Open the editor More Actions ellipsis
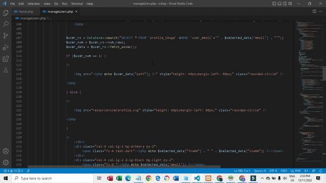The width and height of the screenshot is (326, 183). click(x=320, y=11)
